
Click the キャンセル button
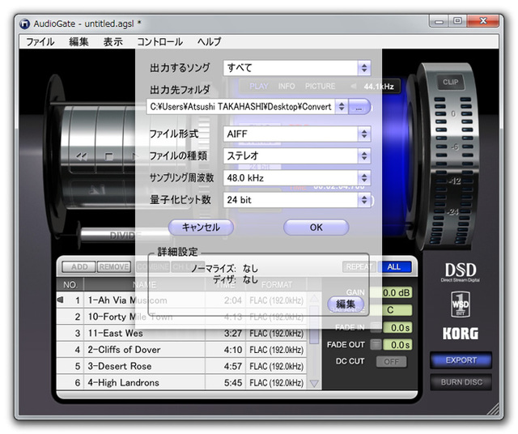201,228
